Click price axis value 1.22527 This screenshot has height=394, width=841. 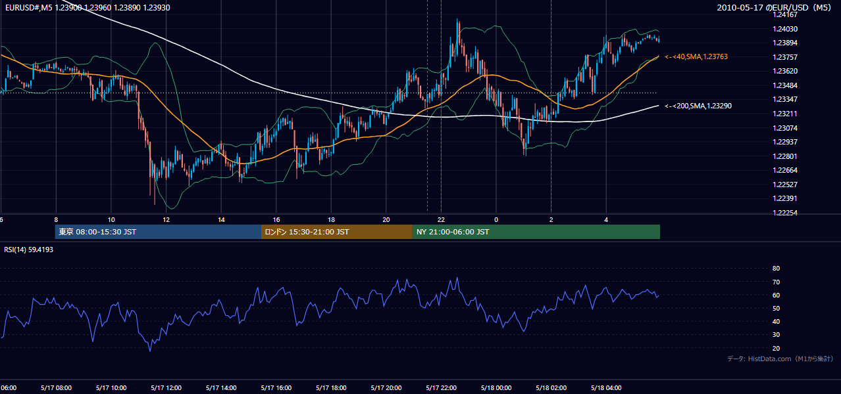[x=785, y=185]
